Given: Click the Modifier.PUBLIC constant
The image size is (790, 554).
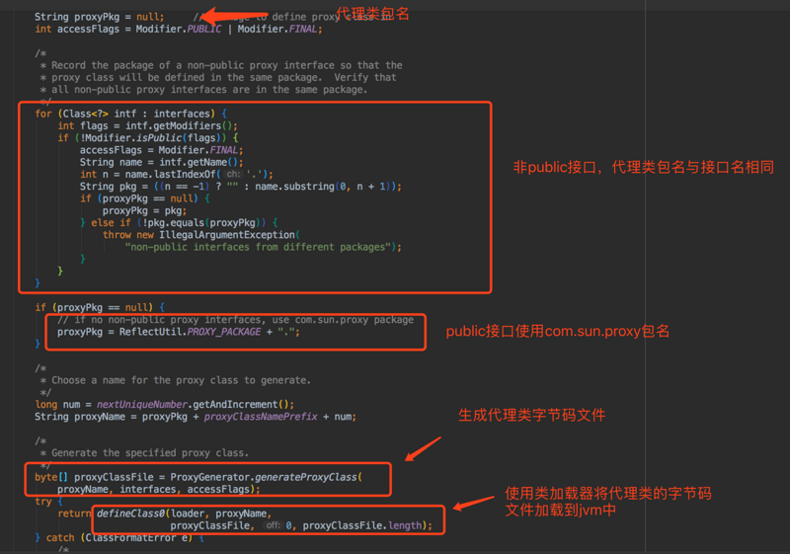Looking at the screenshot, I should pos(179,30).
